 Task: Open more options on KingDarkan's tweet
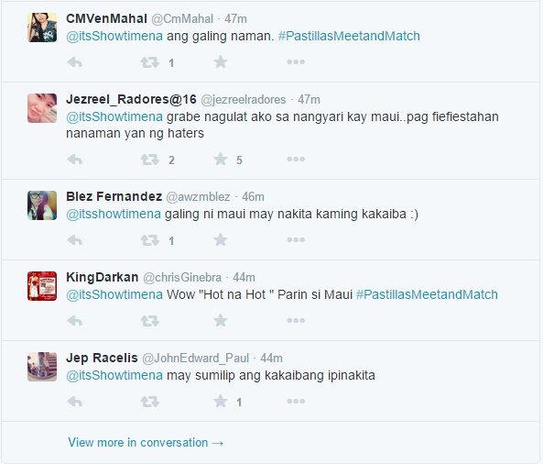click(x=296, y=320)
